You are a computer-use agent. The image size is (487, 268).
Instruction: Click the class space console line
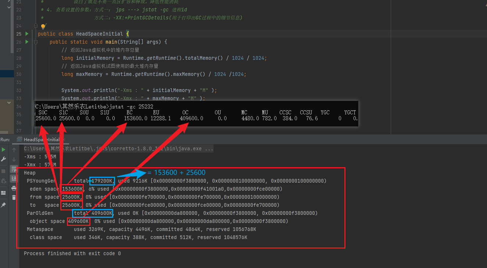(x=139, y=237)
